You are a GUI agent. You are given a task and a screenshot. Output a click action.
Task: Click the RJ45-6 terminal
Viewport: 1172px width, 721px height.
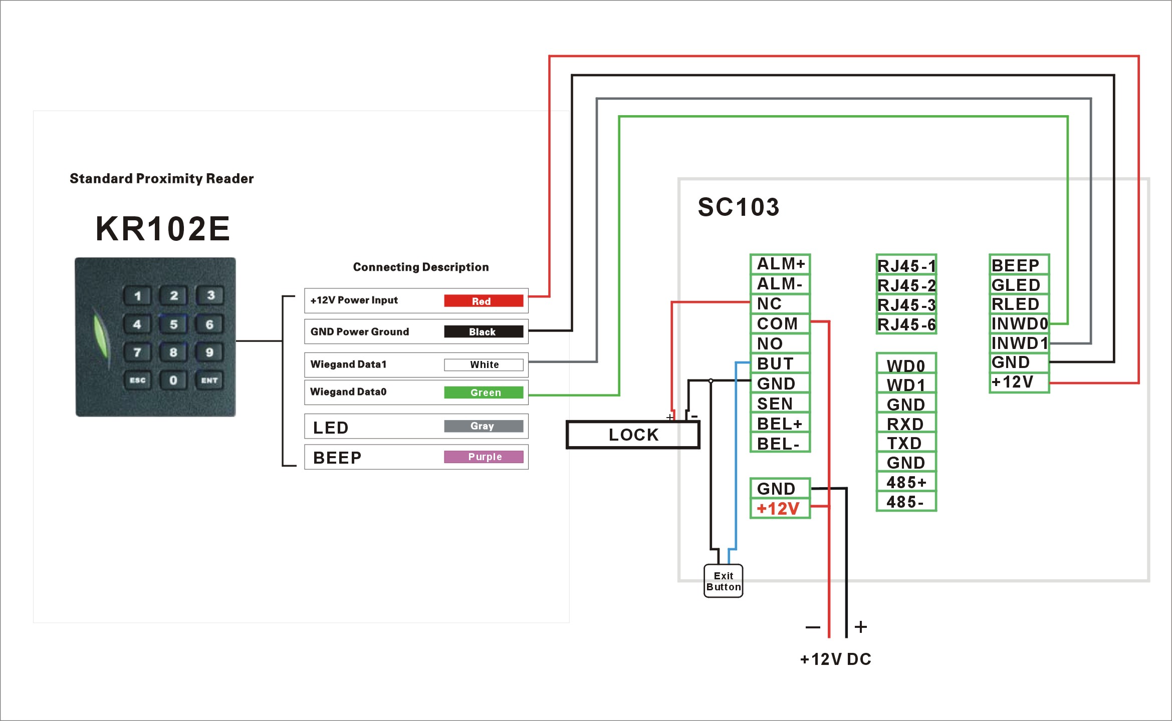906,324
